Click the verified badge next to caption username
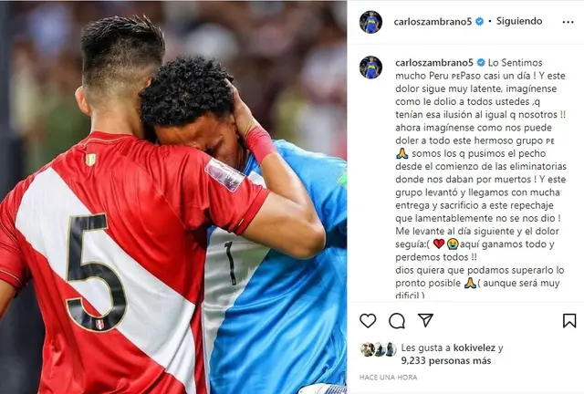Screen dimensions: 584x394 pos(481,63)
